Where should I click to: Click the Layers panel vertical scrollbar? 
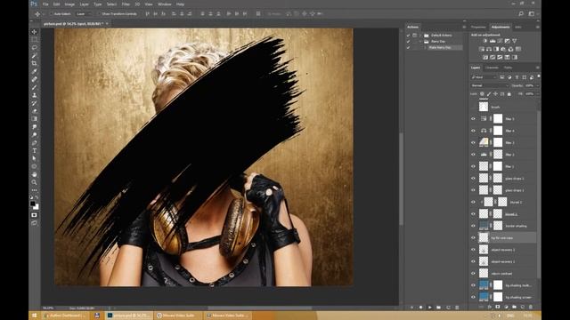click(x=538, y=196)
